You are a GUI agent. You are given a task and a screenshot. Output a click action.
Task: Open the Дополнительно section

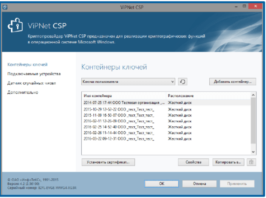coord(23,92)
